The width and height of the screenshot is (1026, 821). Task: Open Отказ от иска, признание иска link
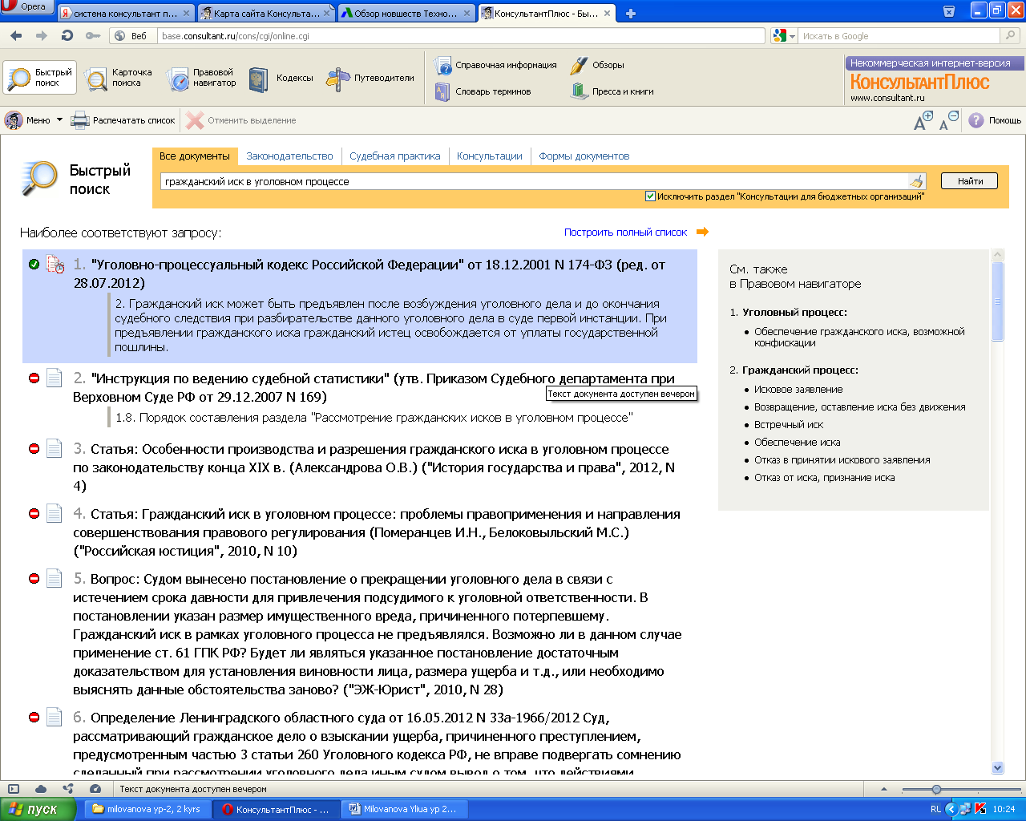tap(825, 477)
